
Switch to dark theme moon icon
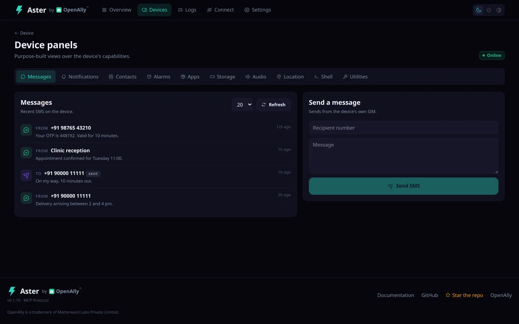click(479, 10)
